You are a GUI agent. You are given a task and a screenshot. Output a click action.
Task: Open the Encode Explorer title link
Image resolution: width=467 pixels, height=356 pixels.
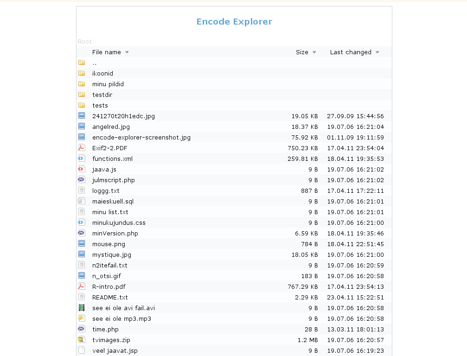pyautogui.click(x=234, y=22)
